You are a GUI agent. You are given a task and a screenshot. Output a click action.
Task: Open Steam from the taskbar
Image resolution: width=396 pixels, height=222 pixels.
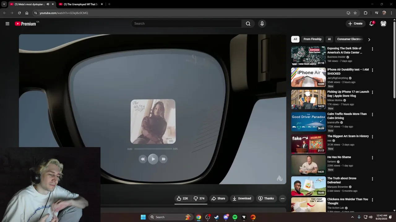(217, 217)
